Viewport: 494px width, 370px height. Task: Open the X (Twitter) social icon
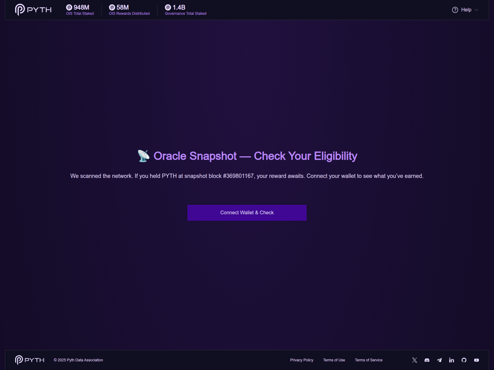point(415,360)
